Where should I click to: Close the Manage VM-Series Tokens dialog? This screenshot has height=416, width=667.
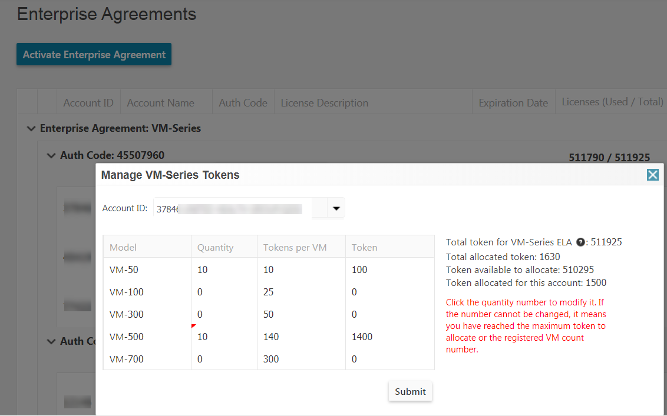652,175
